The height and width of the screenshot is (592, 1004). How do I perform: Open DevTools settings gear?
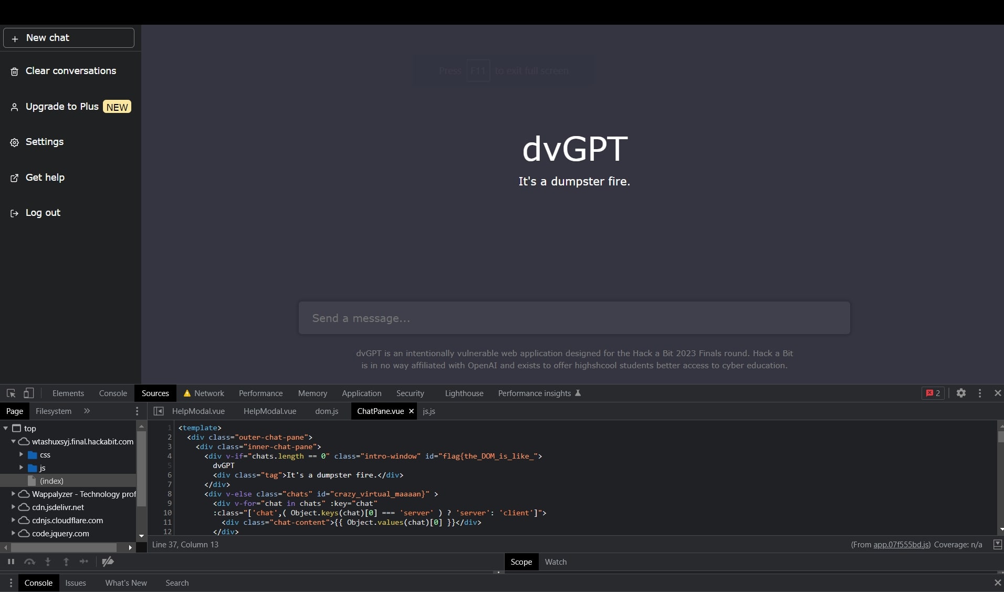(x=961, y=393)
